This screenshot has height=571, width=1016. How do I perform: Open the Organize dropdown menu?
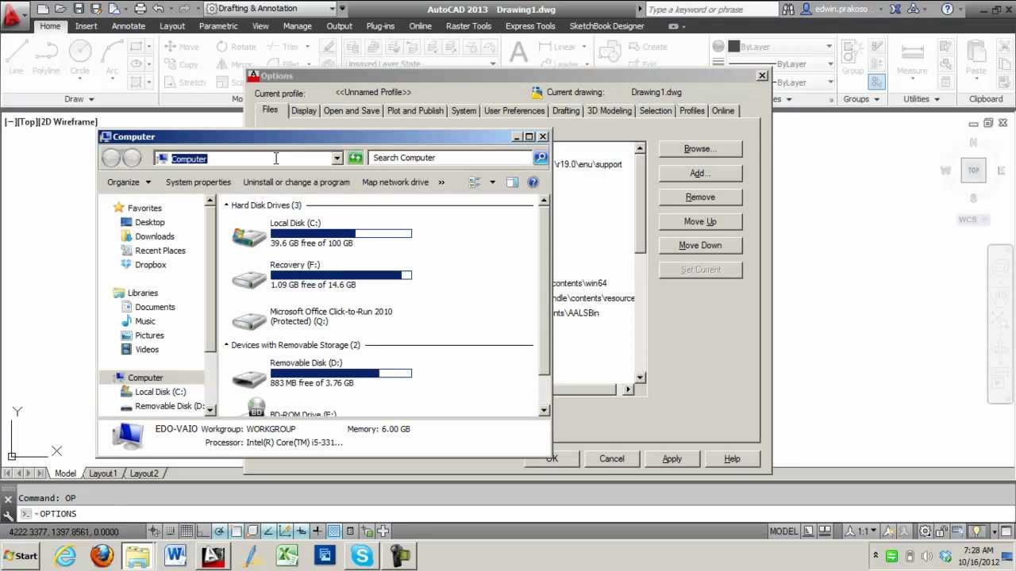point(129,182)
